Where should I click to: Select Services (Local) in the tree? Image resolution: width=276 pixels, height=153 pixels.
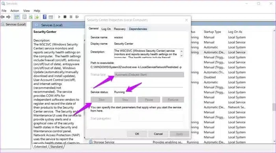point(16,25)
